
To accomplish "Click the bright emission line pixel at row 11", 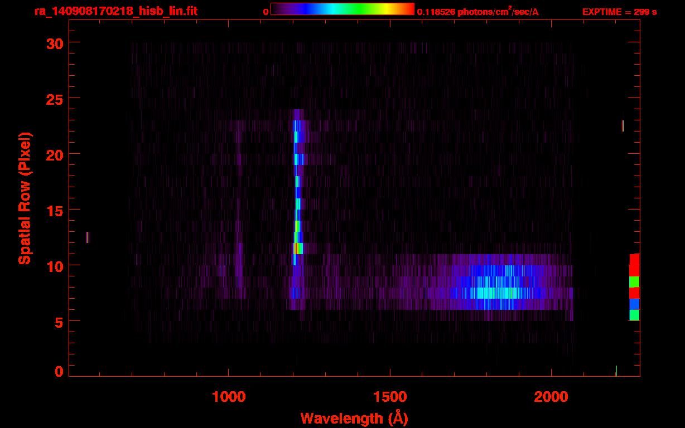I will [298, 249].
